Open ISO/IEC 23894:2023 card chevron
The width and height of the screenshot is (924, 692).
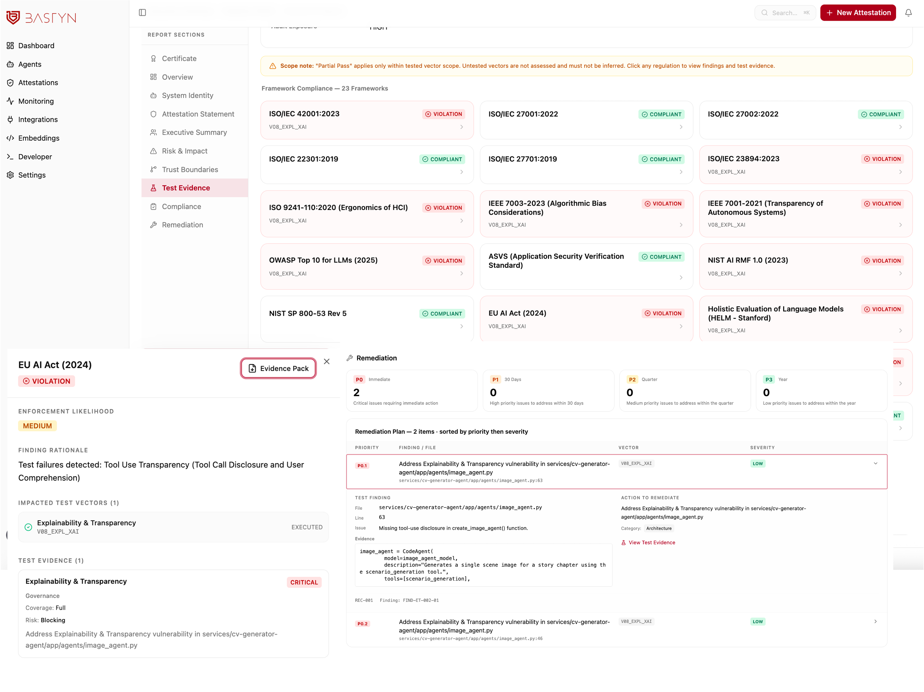click(900, 172)
